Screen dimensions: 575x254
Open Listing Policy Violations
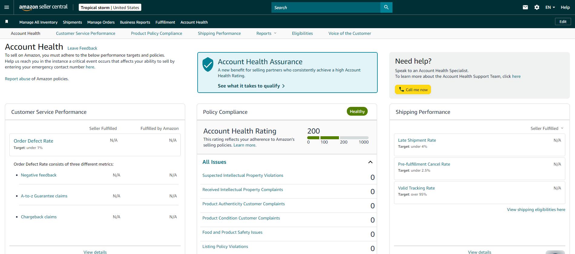[x=225, y=246]
